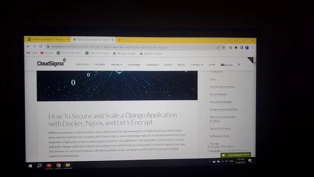Open Chrome from the taskbar
The height and width of the screenshot is (177, 314).
(58, 165)
